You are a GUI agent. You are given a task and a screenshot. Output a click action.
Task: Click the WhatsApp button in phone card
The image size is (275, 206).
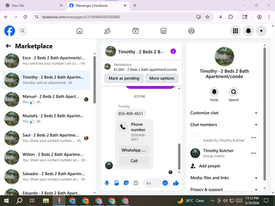pyautogui.click(x=134, y=150)
